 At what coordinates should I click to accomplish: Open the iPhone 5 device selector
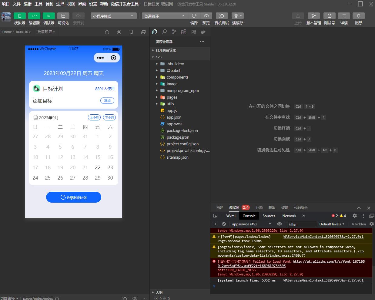pyautogui.click(x=16, y=32)
